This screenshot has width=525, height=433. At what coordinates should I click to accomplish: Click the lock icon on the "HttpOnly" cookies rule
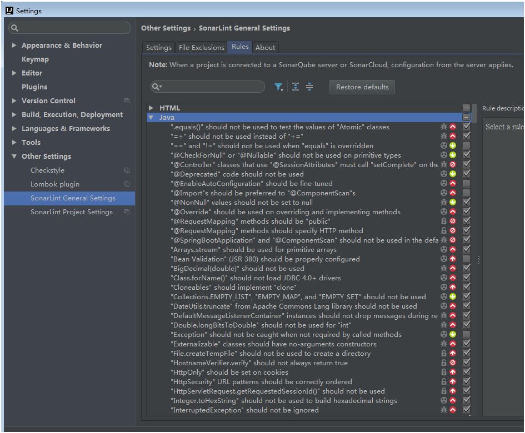(443, 372)
